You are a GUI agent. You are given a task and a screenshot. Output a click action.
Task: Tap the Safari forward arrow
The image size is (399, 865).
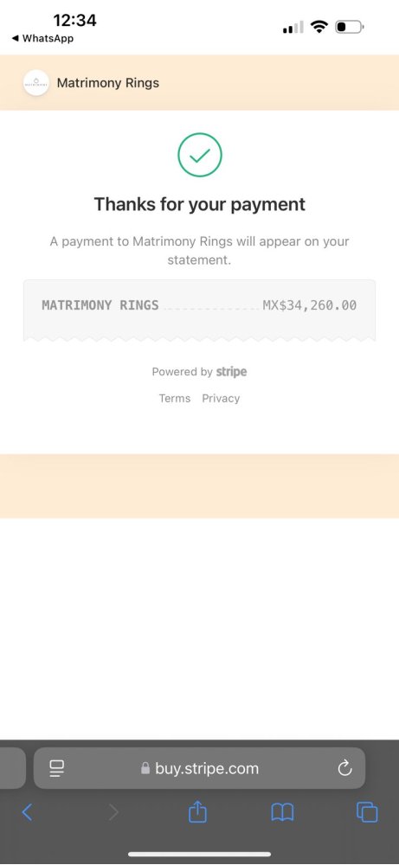click(x=113, y=812)
